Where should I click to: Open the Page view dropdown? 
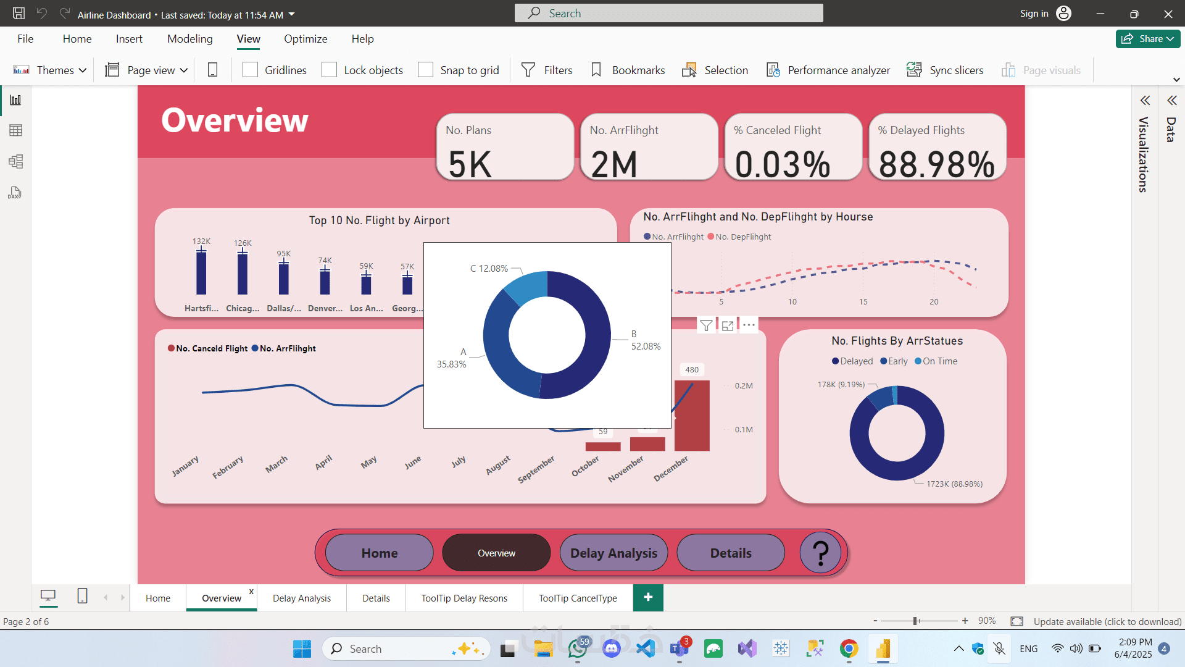(146, 70)
